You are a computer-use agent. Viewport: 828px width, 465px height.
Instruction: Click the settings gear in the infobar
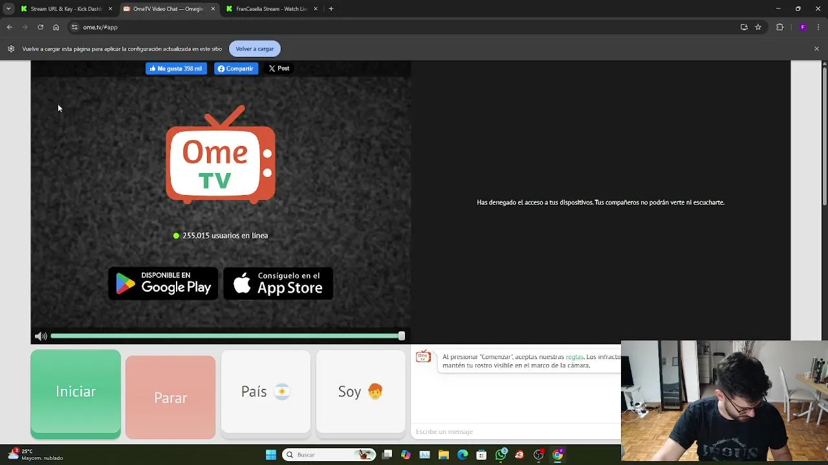pos(11,48)
